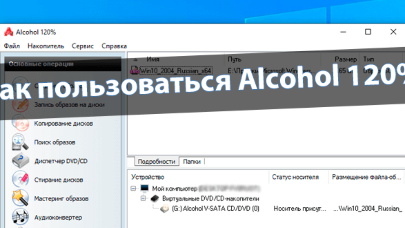Click the ...\Win10_2004_Russian_ file location cell
This screenshot has width=405, height=228.
coord(368,209)
